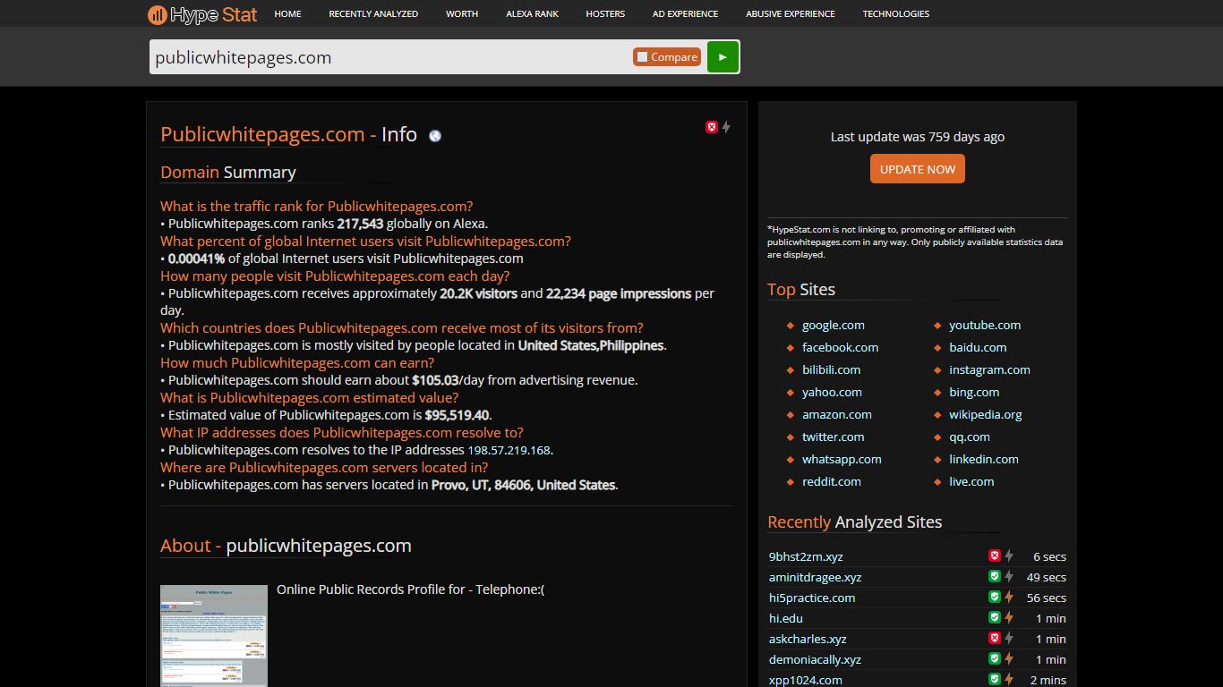Open the ALEXA RANK menu item
Image resolution: width=1223 pixels, height=687 pixels.
pyautogui.click(x=532, y=13)
